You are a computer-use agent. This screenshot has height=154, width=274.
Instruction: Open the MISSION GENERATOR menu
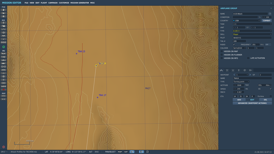[x=80, y=3]
